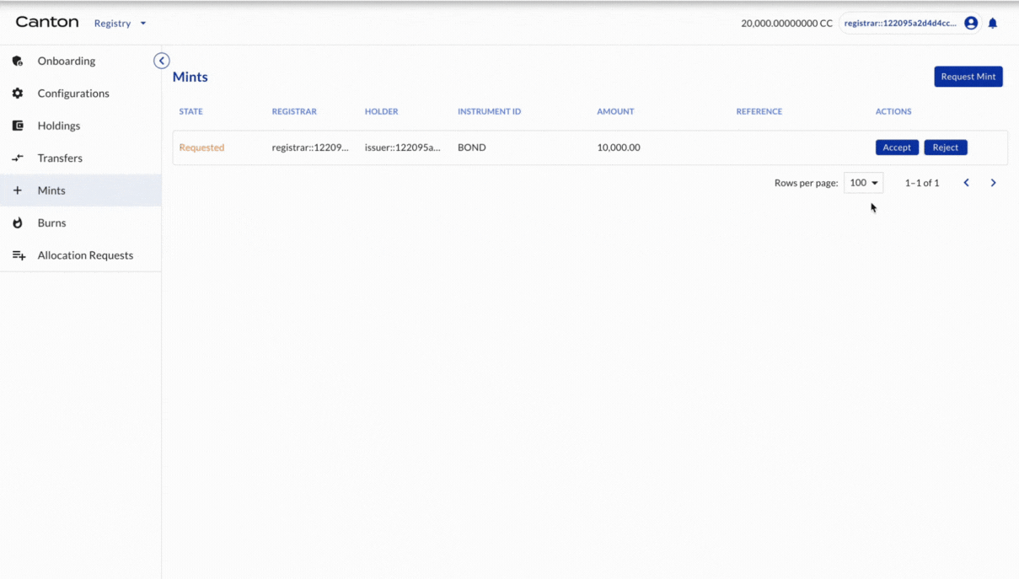Reject the requested BOND mint
Screen dimensions: 1019x579
tap(945, 147)
